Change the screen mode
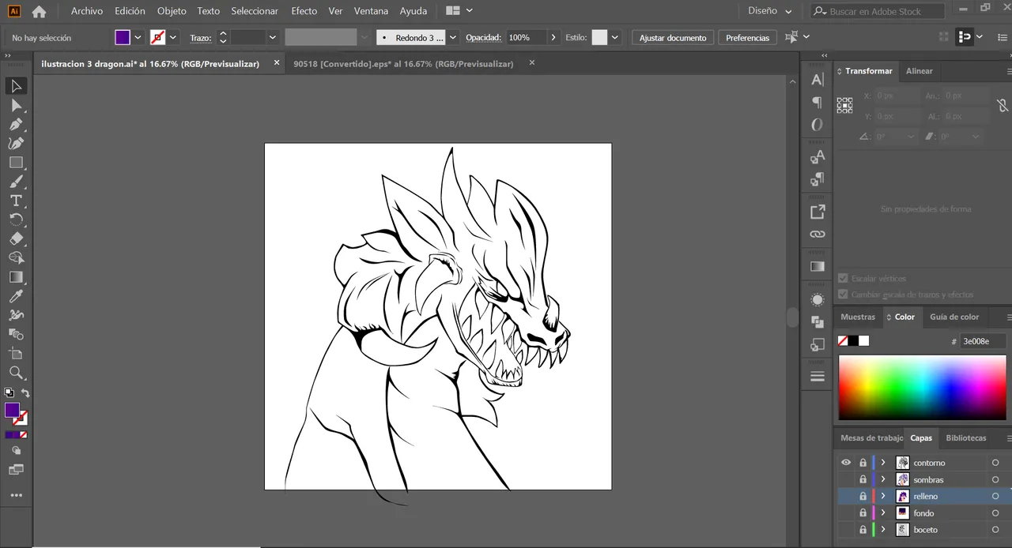1012x548 pixels. point(16,470)
